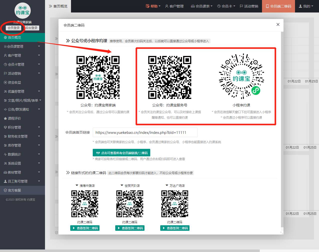Click the 数据统计 chart icon
The height and width of the screenshot is (252, 319).
(5, 154)
